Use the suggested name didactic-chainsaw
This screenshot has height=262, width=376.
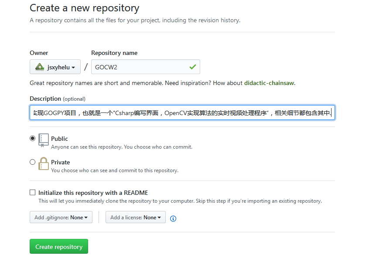point(269,83)
